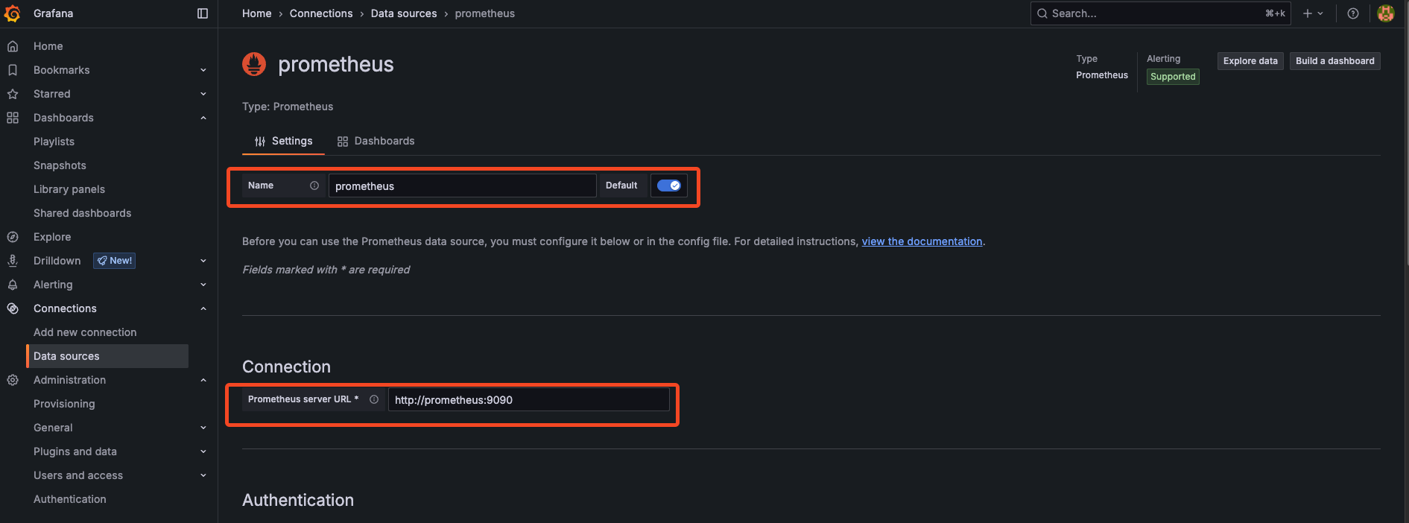
Task: Collapse the Administration section chevron
Action: 203,380
